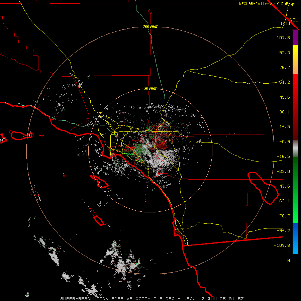
Task: Click the Super-Resolution Base Velocity caption
Action: click(x=152, y=299)
